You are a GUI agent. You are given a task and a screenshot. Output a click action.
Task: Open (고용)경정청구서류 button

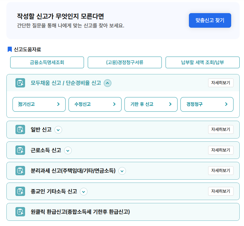tap(125, 62)
